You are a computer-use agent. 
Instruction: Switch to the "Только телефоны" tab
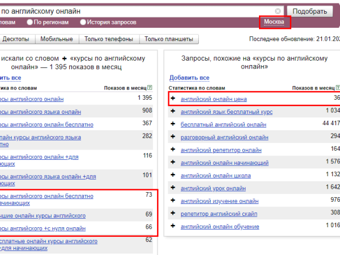[x=109, y=39]
